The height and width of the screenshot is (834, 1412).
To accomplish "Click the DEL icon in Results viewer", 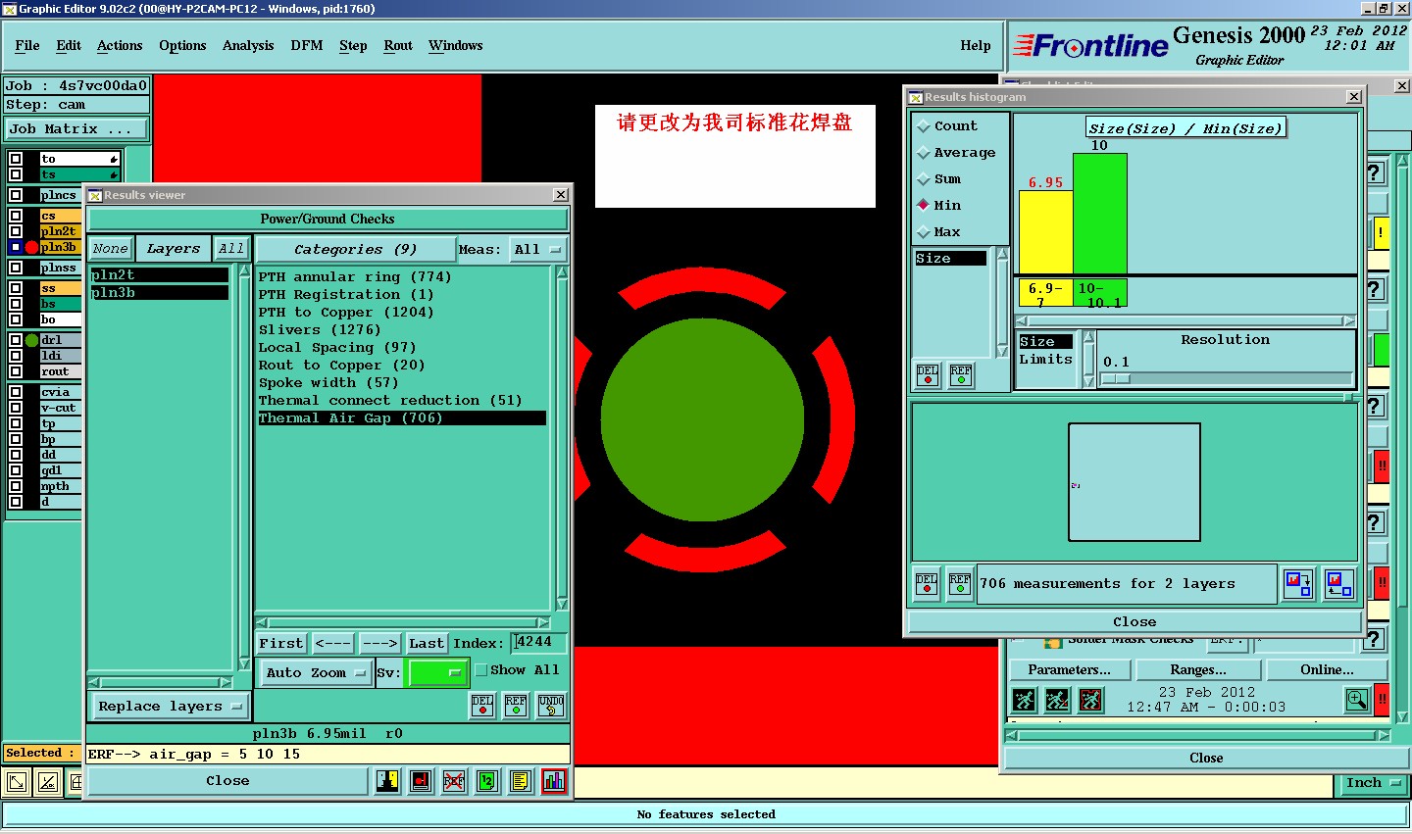I will pyautogui.click(x=482, y=706).
